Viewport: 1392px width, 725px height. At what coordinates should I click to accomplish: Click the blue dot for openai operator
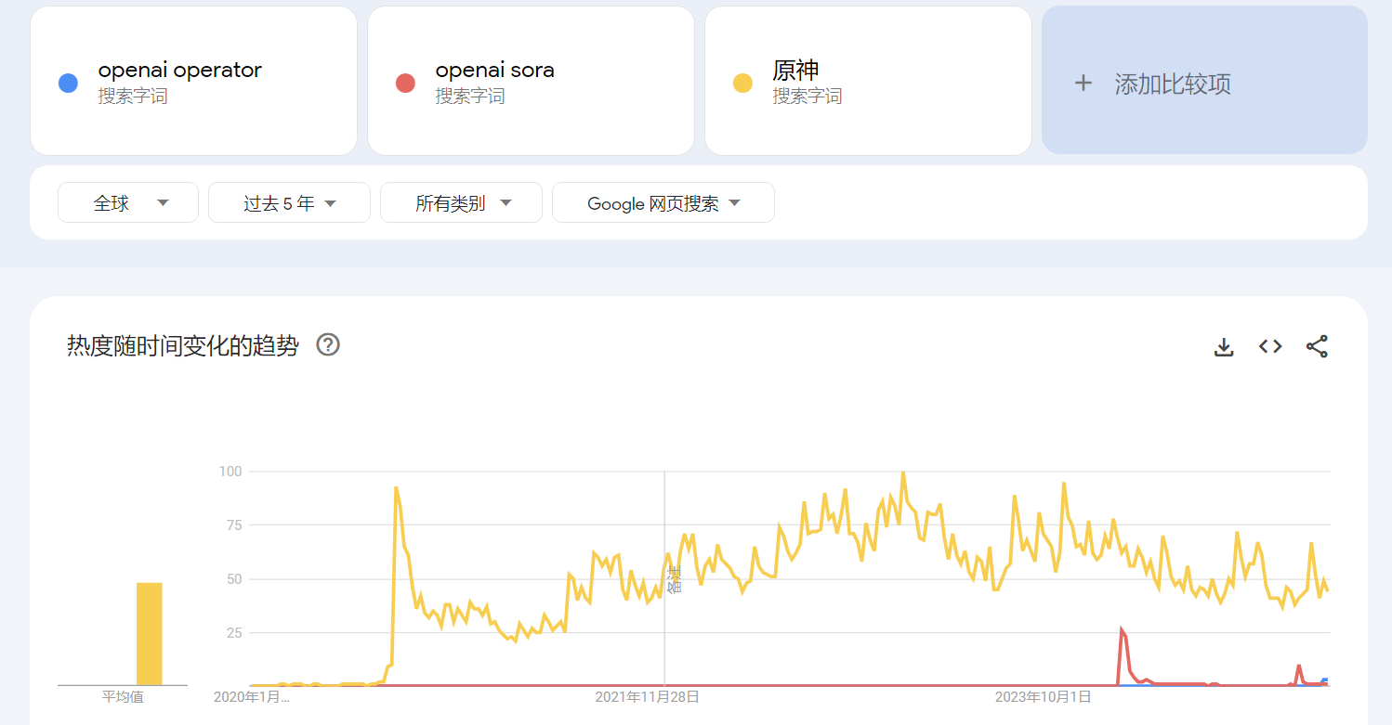68,84
